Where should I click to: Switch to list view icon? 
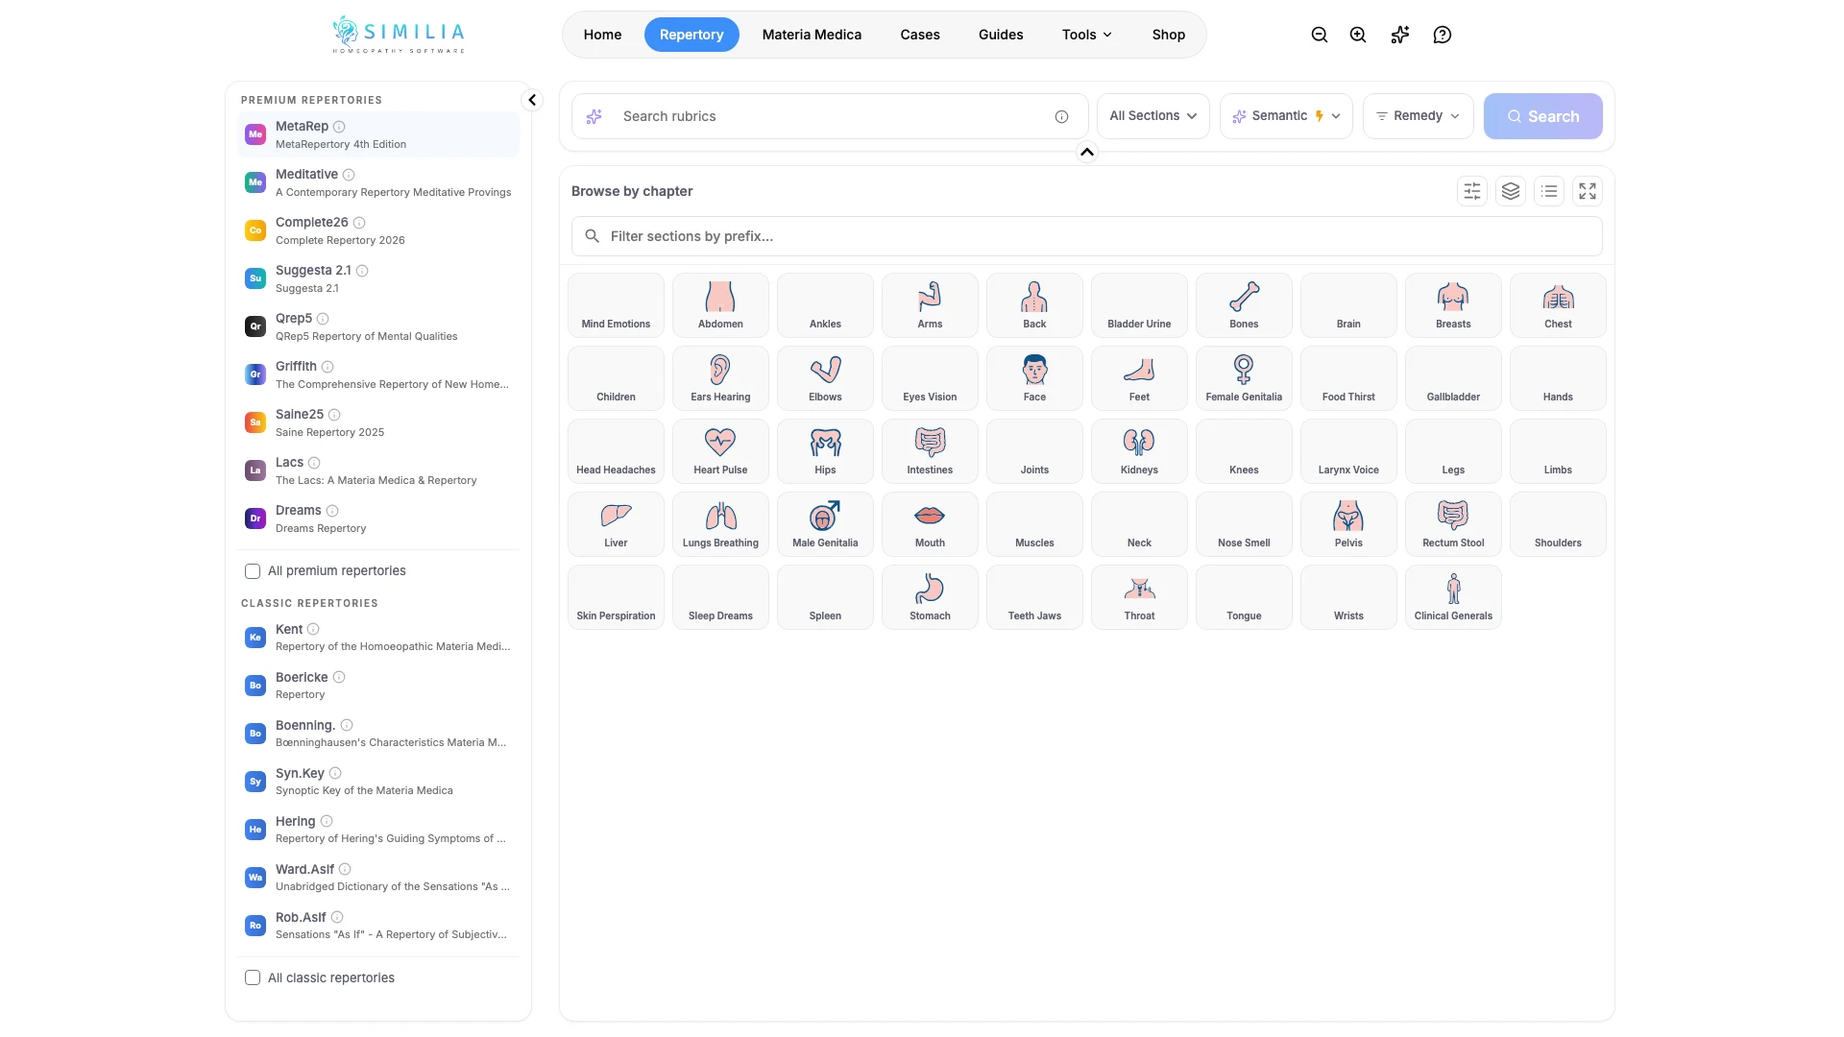[1549, 191]
